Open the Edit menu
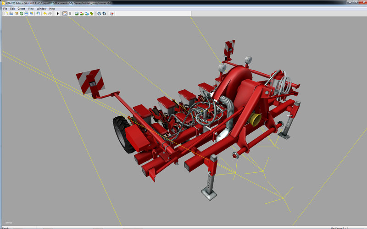Screen dimensions: 367x229 [12, 9]
